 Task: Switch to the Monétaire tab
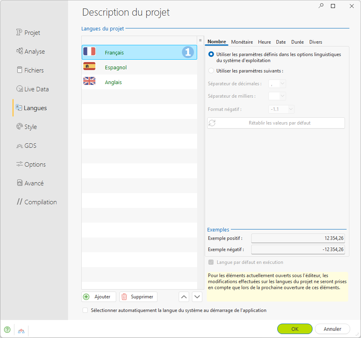[242, 42]
